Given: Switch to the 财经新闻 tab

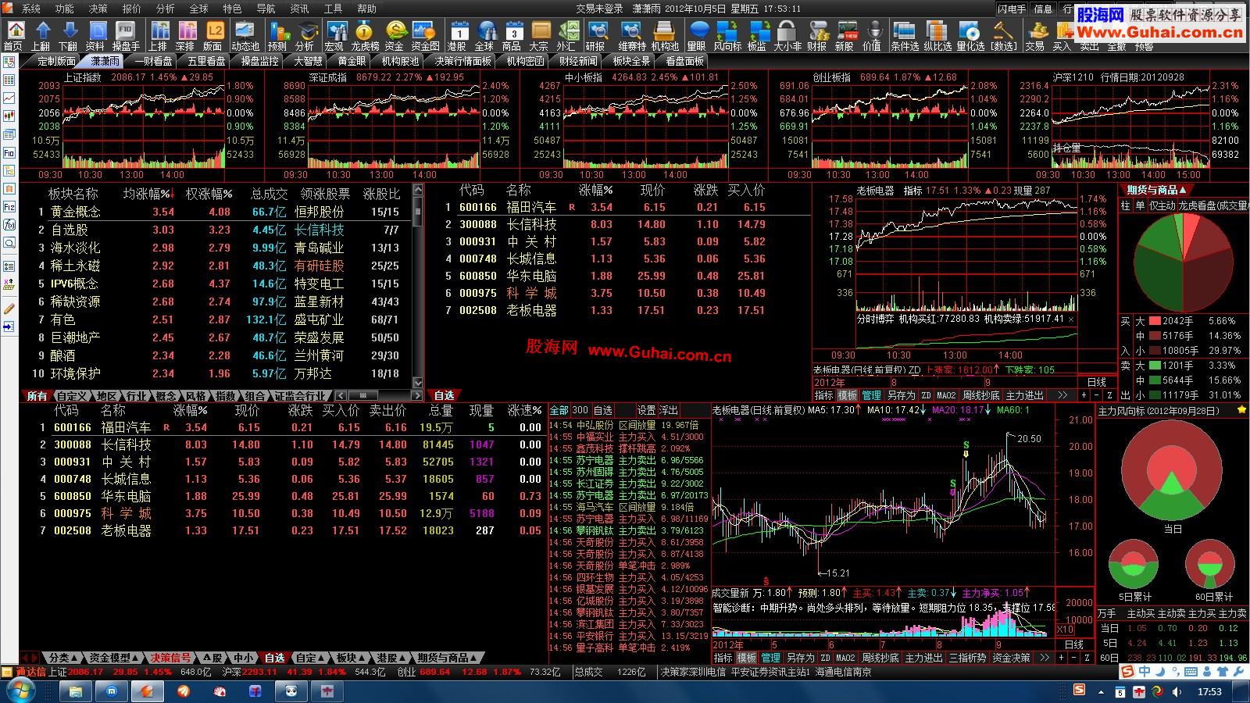Looking at the screenshot, I should point(578,61).
